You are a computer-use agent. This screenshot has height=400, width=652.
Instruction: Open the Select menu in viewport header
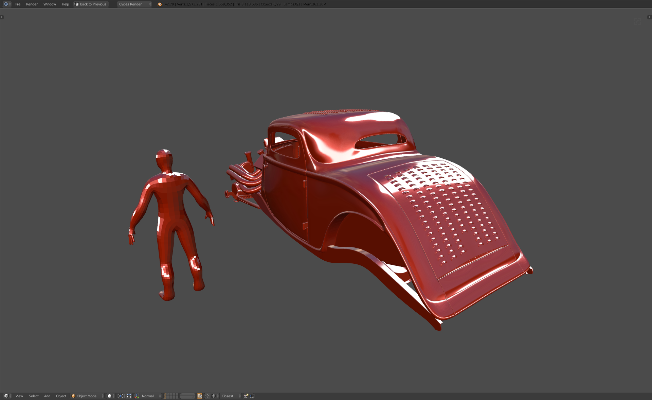(x=34, y=396)
